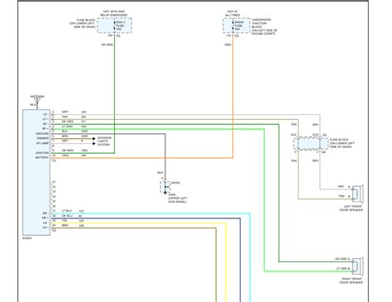The image size is (392, 302).
Task: Click the GROUND terminal label
Action: point(42,133)
